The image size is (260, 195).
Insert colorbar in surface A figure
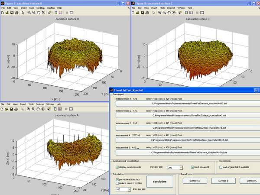[55, 109]
